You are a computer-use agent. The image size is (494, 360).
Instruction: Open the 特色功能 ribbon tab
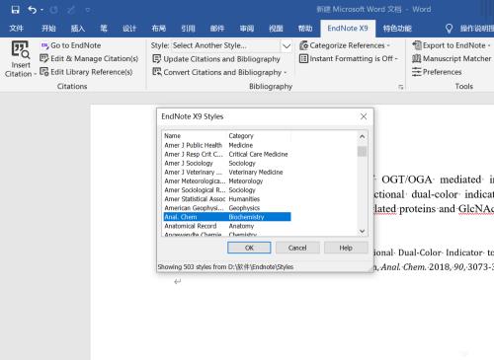(397, 29)
